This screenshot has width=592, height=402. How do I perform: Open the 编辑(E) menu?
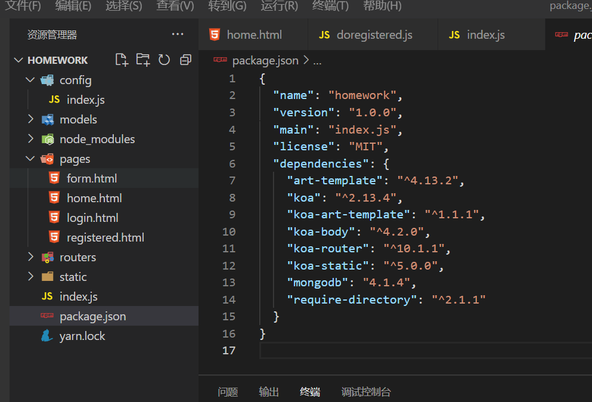(x=73, y=6)
